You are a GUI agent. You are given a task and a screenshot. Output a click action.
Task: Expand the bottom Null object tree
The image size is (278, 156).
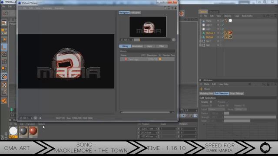201,45
